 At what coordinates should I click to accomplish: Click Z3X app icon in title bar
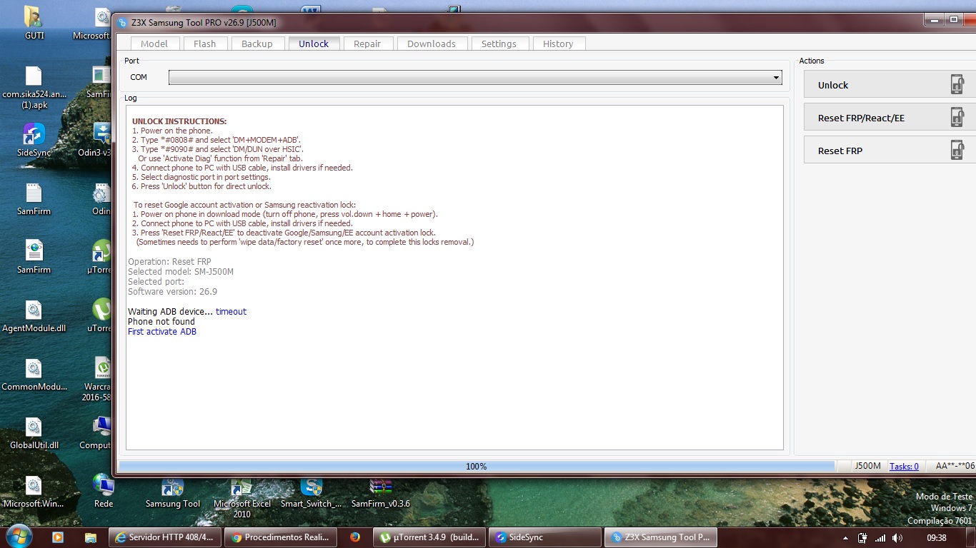123,22
